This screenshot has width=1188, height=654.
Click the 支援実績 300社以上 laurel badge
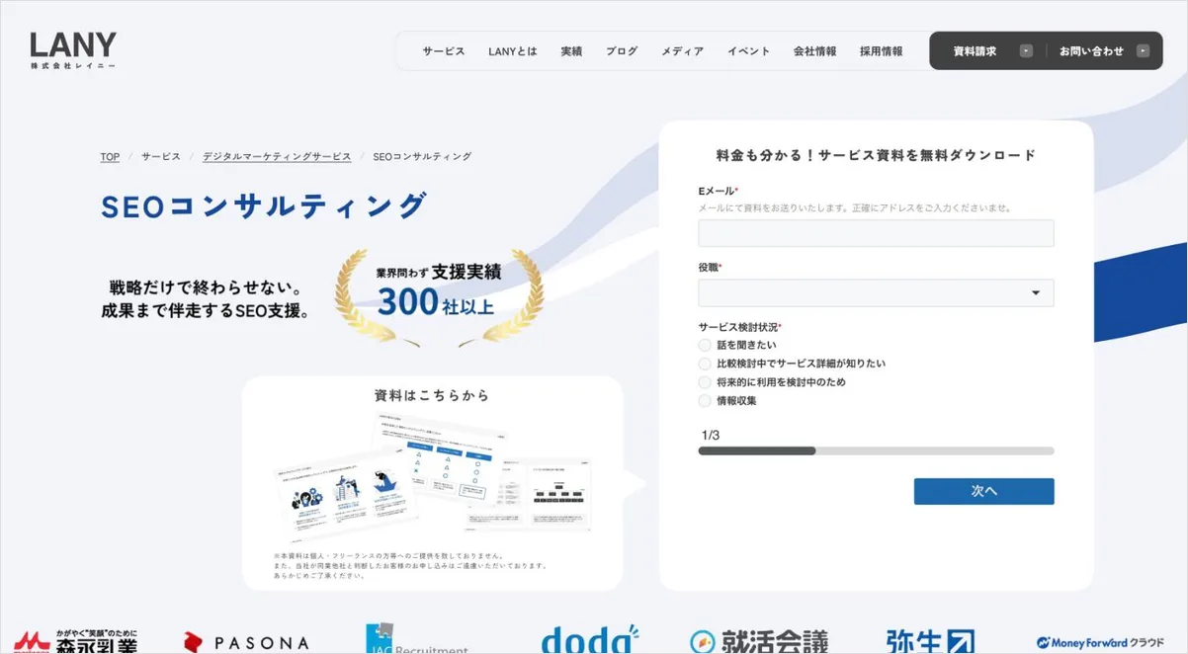438,297
